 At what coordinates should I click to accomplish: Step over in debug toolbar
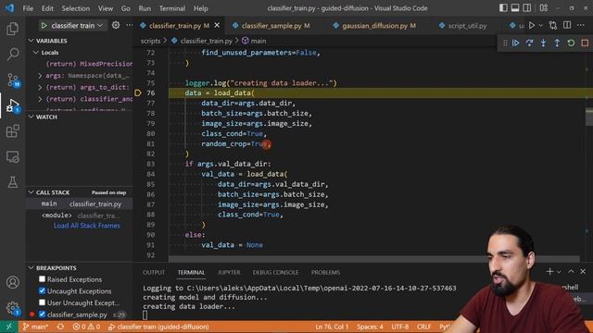529,43
